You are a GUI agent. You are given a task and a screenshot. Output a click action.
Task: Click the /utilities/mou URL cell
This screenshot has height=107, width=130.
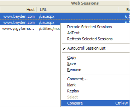[x=50, y=29]
